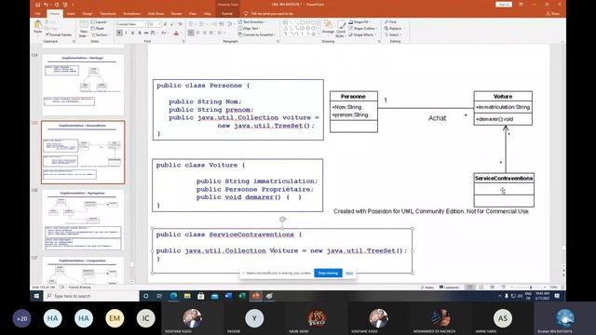Screen dimensions: 596x335
Task: Open Align Text dropdown
Action: coord(251,28)
